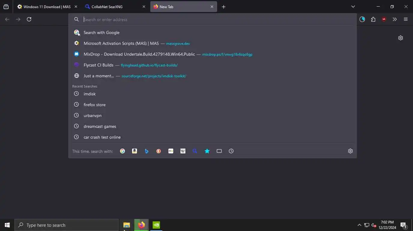Search this time with Wikipedia icon
413x231 pixels.
[x=183, y=151]
